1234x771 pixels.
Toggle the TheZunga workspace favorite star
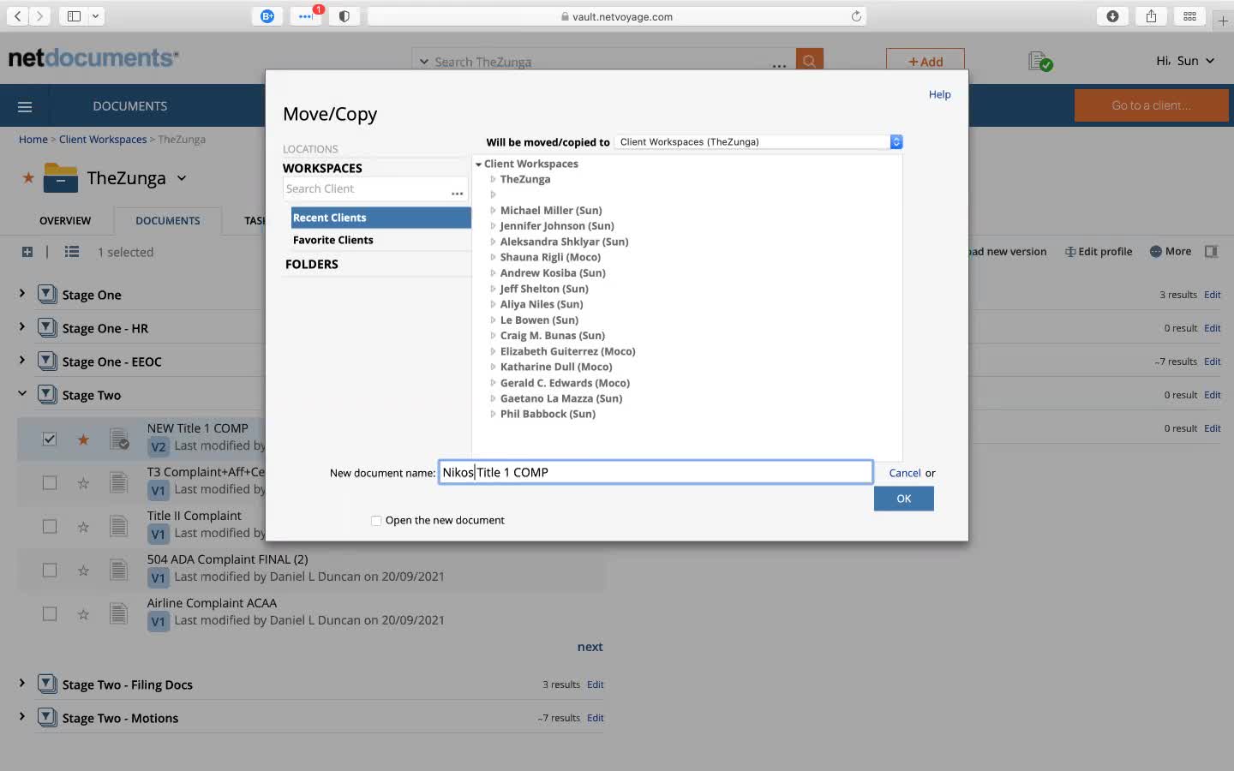(28, 177)
